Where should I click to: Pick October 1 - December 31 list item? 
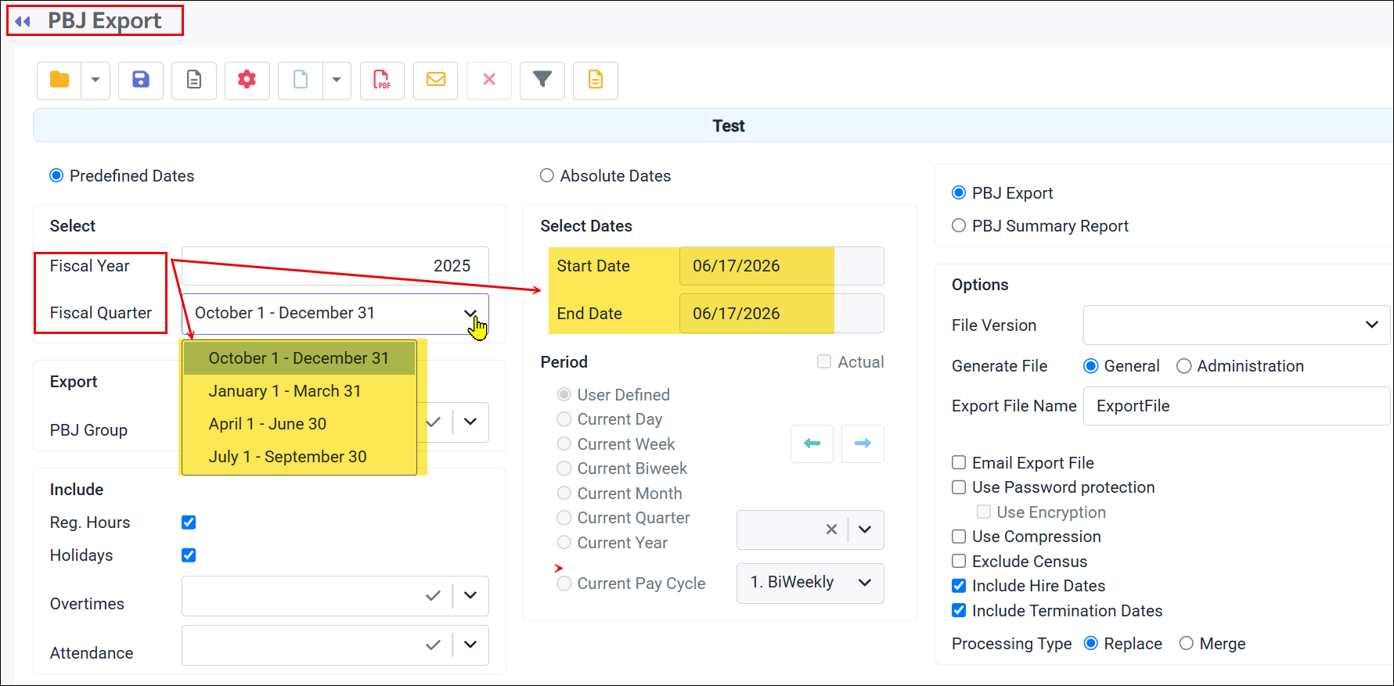299,358
